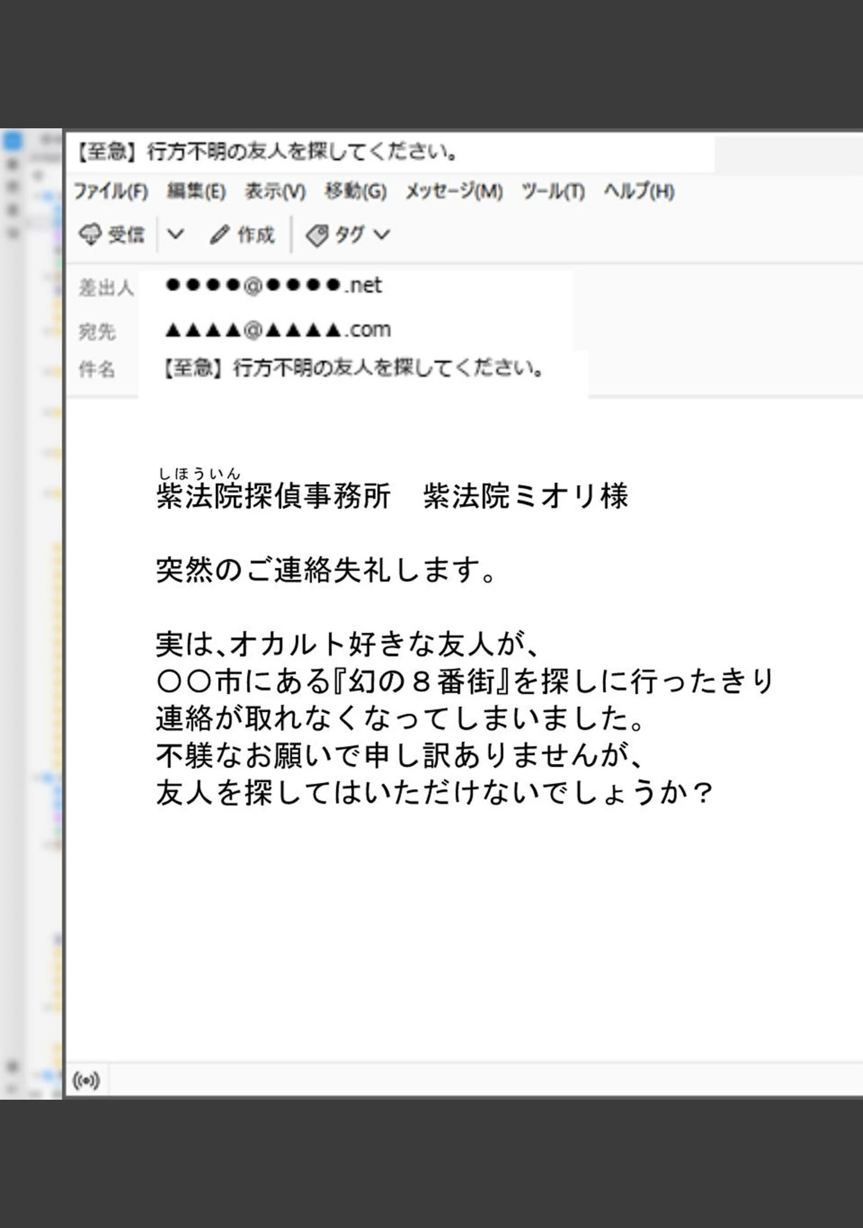
Task: Click the 件名 subject label
Action: pos(97,369)
